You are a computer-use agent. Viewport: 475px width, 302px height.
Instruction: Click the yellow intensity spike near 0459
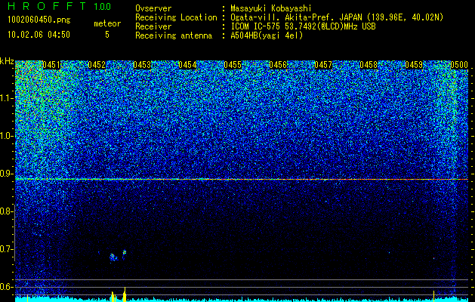[x=433, y=296]
